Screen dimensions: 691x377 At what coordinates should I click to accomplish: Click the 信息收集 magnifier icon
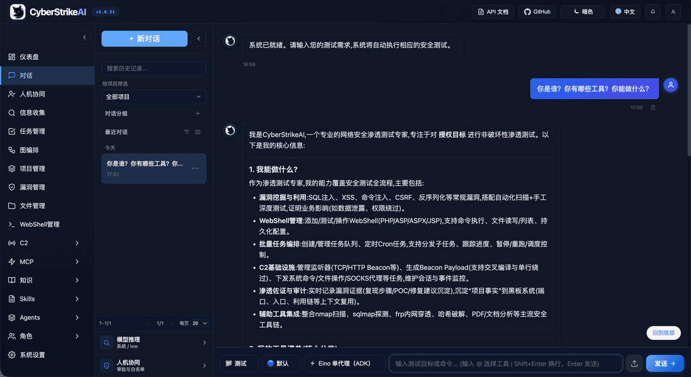[x=12, y=113]
